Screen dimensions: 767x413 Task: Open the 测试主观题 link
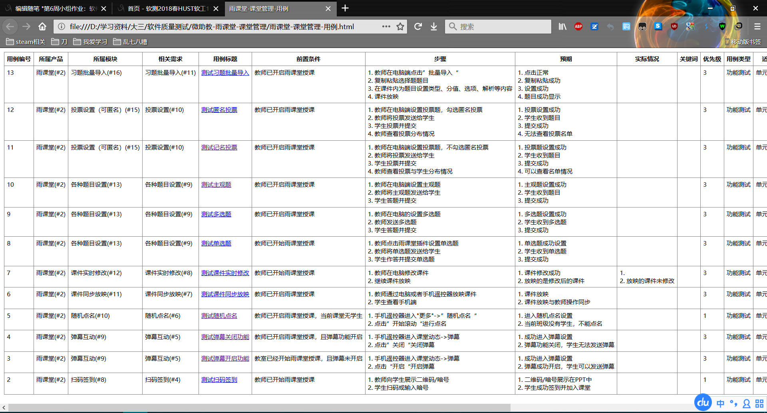click(216, 184)
